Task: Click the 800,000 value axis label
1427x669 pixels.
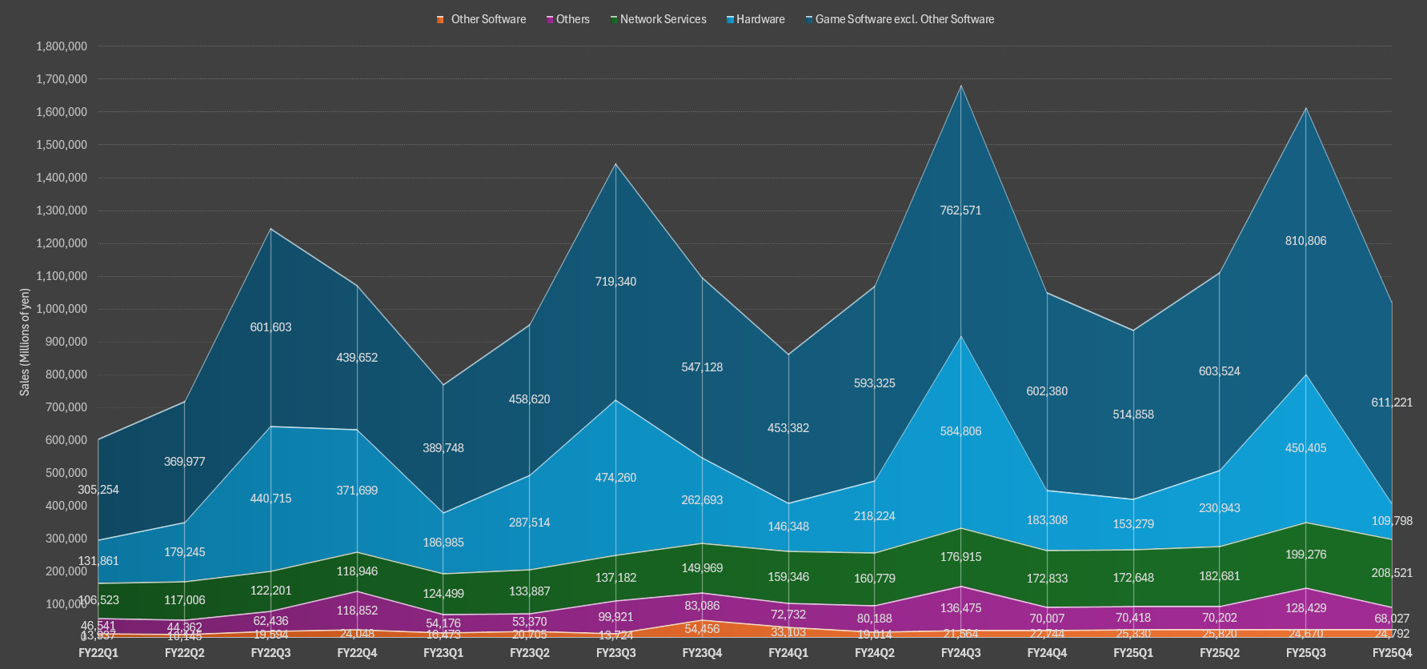Action: pyautogui.click(x=66, y=375)
